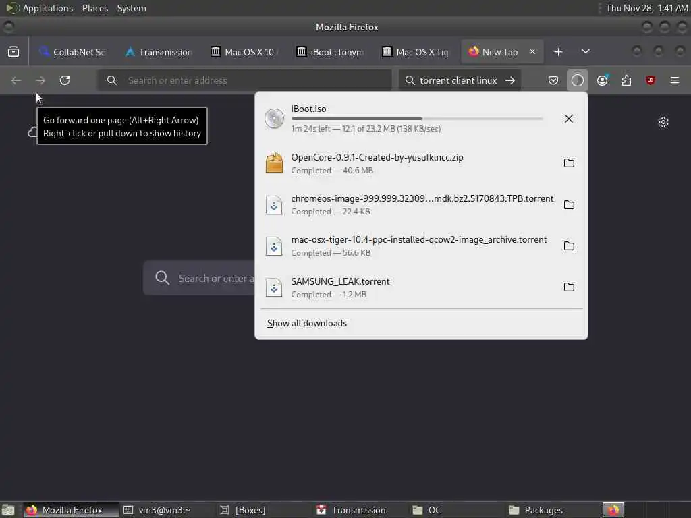Viewport: 691px width, 518px height.
Task: Click the iBoot.iso download progress bar
Action: point(417,119)
